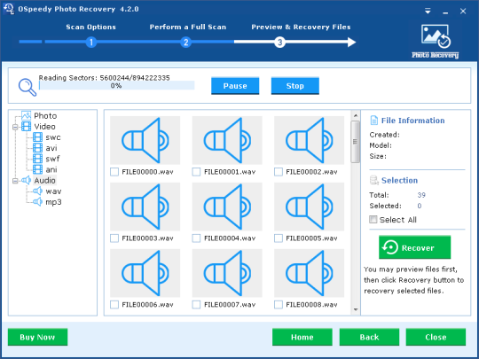
Task: Click the Back button
Action: pyautogui.click(x=369, y=337)
